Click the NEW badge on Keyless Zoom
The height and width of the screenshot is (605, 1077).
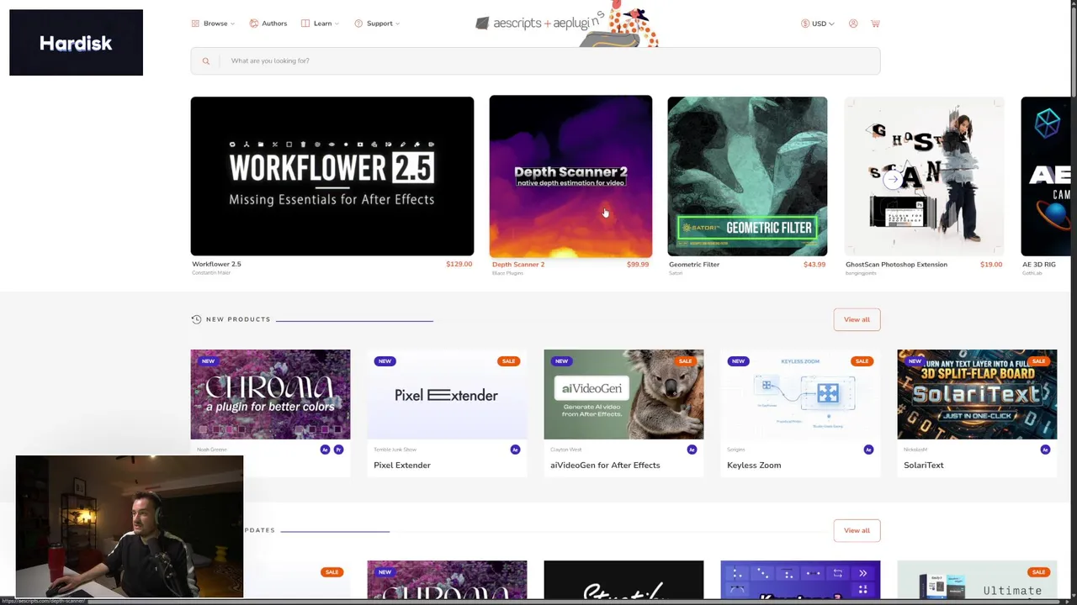[738, 361]
